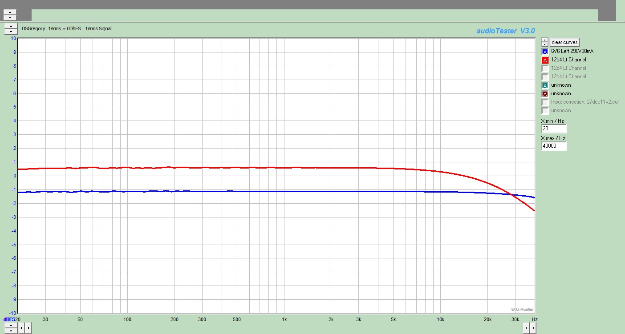Click the X min / Hz label
625x334 pixels.
click(552, 121)
